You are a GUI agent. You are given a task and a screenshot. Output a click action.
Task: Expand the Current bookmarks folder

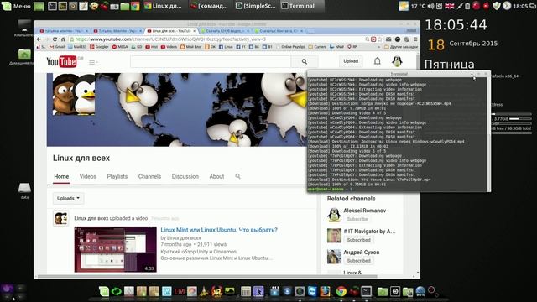pos(317,47)
